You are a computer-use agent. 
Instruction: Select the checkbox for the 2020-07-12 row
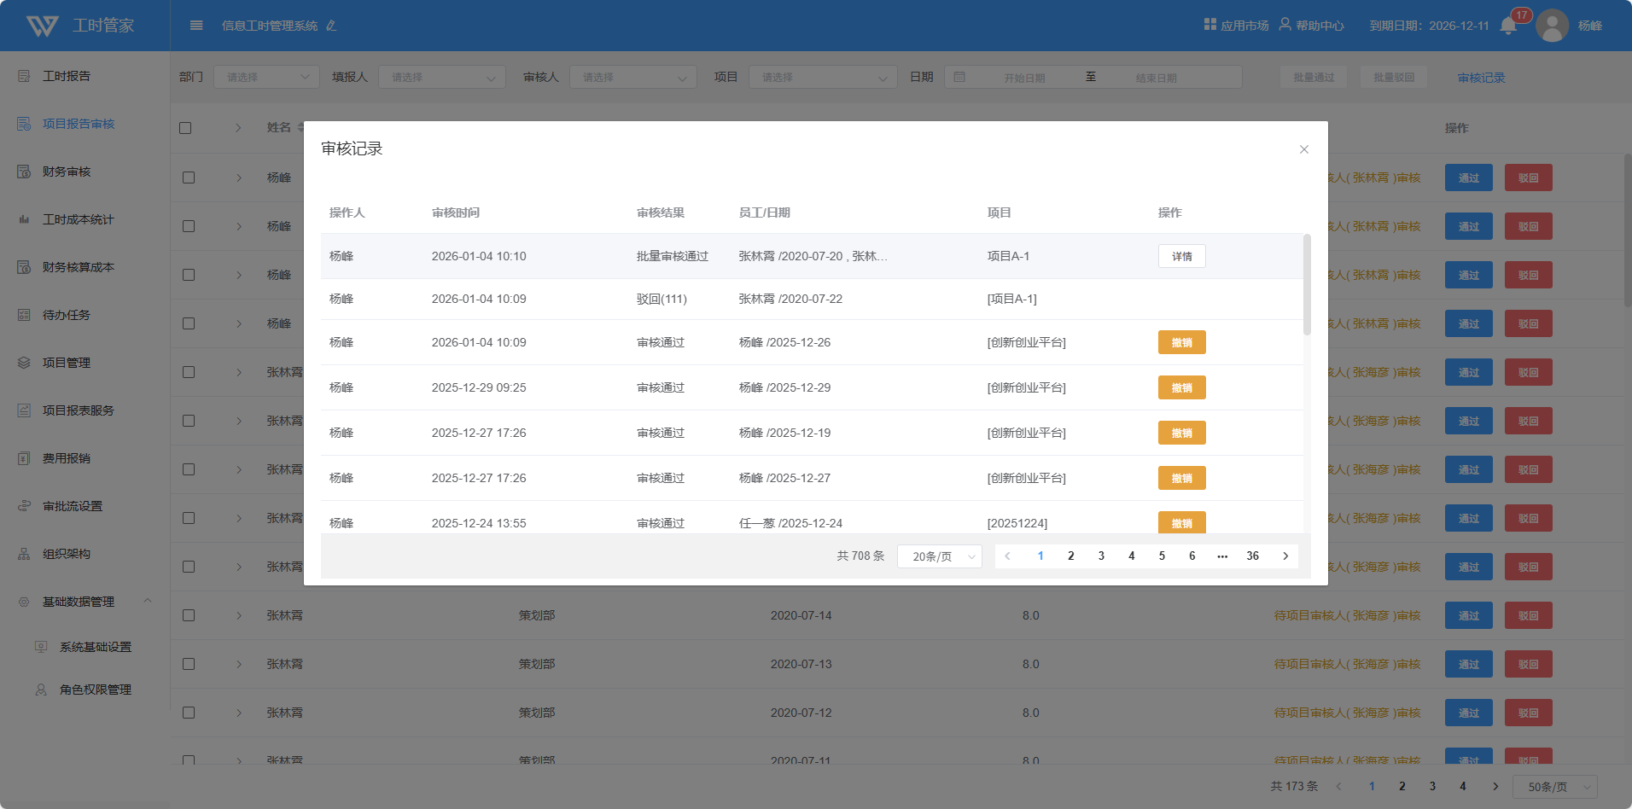tap(189, 713)
